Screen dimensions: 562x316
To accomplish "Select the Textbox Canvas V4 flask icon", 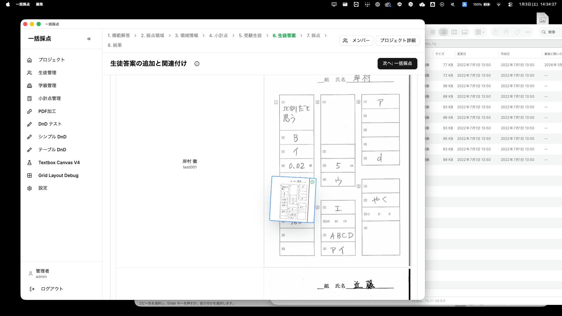I will pyautogui.click(x=29, y=162).
